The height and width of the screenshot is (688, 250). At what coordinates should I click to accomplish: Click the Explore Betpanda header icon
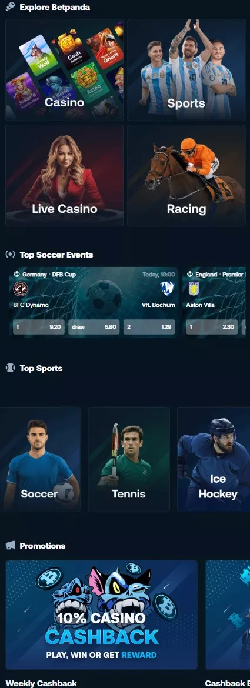click(x=10, y=6)
